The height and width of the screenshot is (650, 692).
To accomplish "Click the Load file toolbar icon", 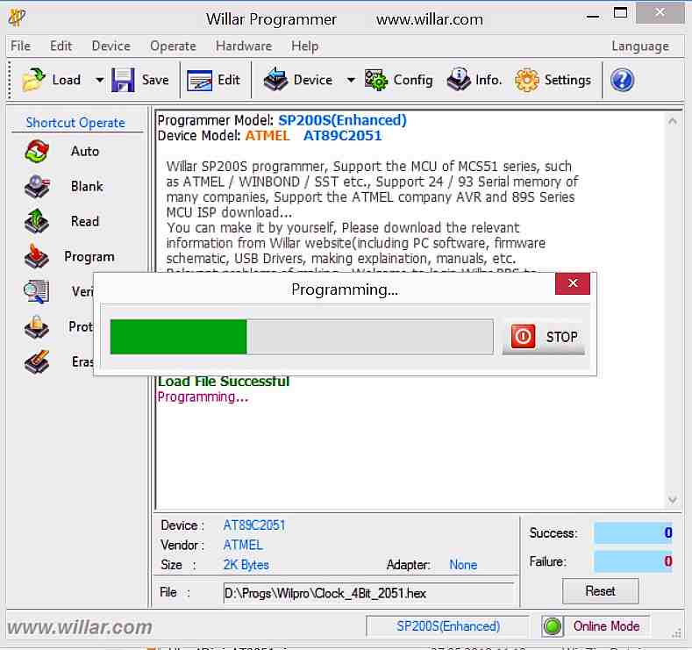I will click(x=33, y=80).
